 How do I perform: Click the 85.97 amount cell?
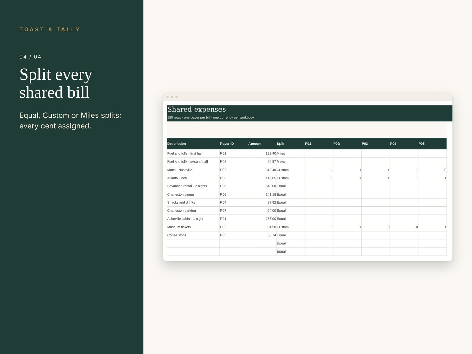click(262, 162)
